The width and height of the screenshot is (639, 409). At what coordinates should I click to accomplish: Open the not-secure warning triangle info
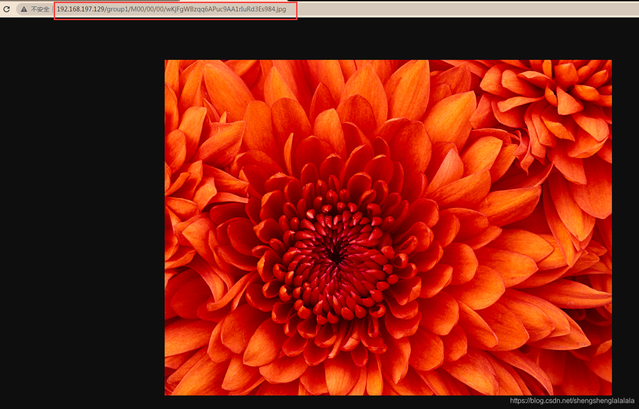(x=24, y=9)
